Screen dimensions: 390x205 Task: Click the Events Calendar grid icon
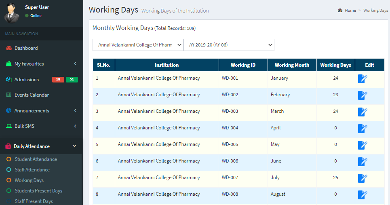pyautogui.click(x=9, y=95)
